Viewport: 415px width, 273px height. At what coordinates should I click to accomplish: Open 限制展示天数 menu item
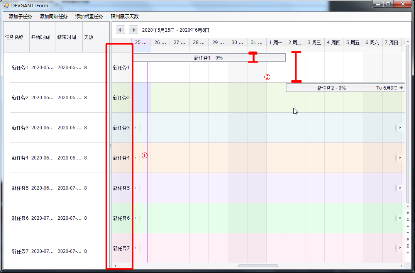tap(125, 17)
